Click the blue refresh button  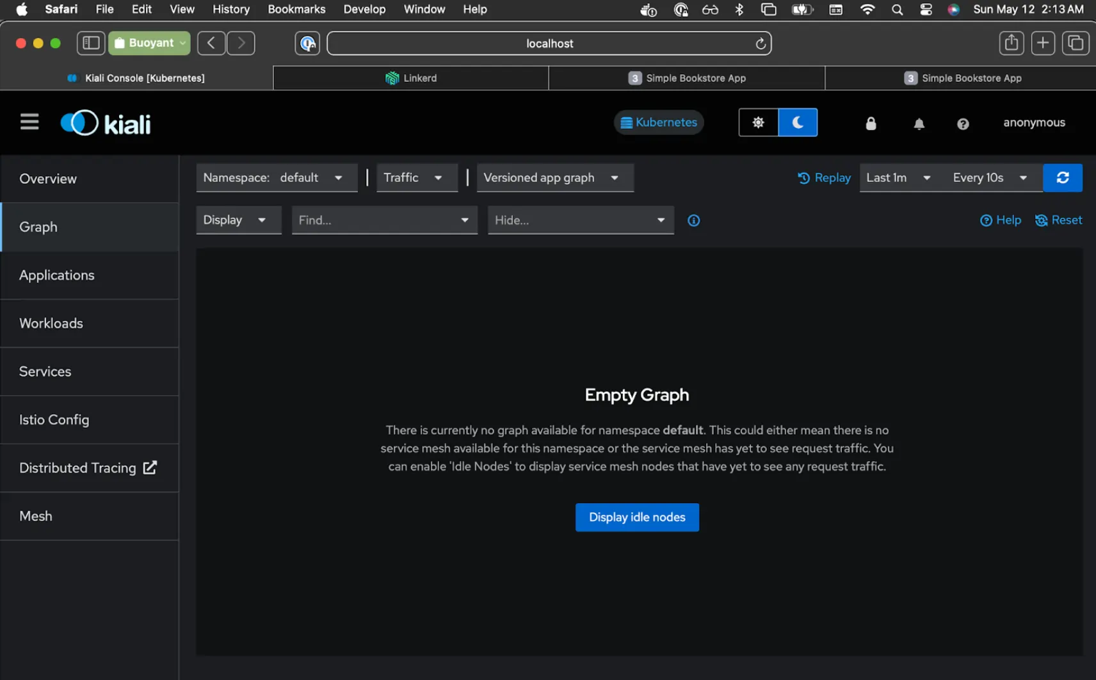[x=1063, y=177]
